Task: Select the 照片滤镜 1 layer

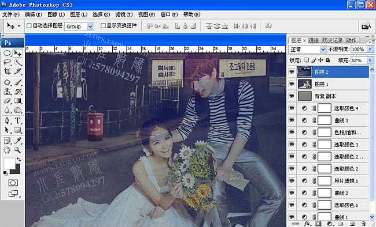Action: [328, 181]
